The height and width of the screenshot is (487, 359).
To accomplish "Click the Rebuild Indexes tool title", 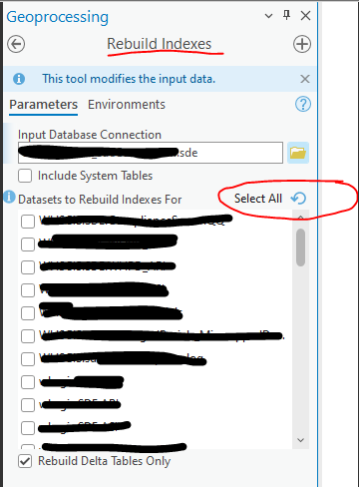I will (x=159, y=44).
